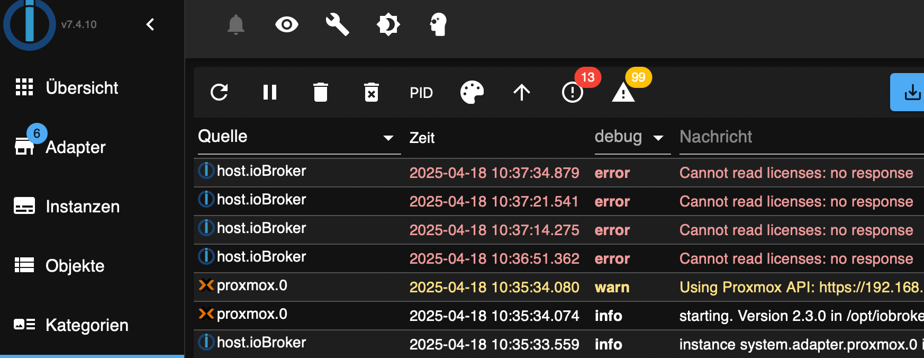Open Instanzen in the sidebar
The width and height of the screenshot is (924, 358).
[83, 207]
